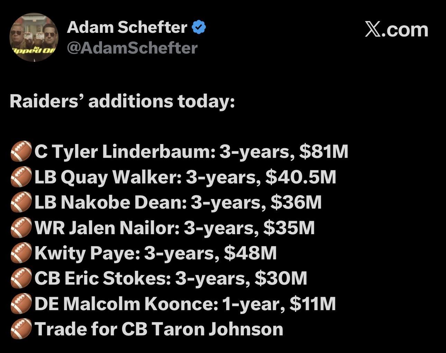Tap the football icon beside Kwity Paye
The height and width of the screenshot is (353, 446).
pyautogui.click(x=21, y=254)
